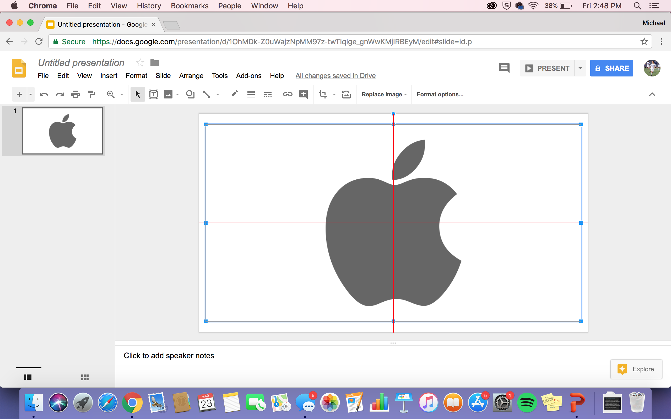The image size is (671, 419).
Task: Click the Insert link icon
Action: (288, 95)
